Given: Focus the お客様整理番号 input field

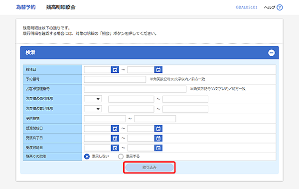Looking at the screenshot, I should 135,89.
